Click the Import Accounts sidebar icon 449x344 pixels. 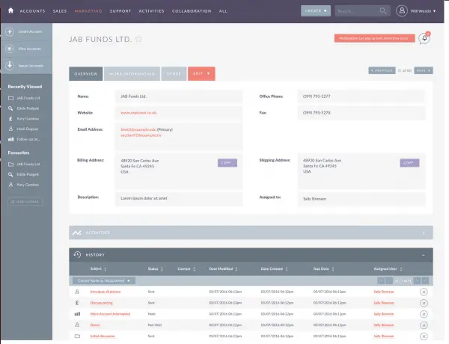tap(10, 65)
